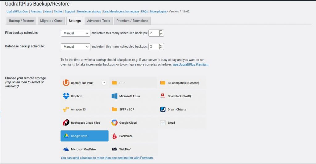Open the More plugins link
The image size is (316, 164).
tap(158, 11)
